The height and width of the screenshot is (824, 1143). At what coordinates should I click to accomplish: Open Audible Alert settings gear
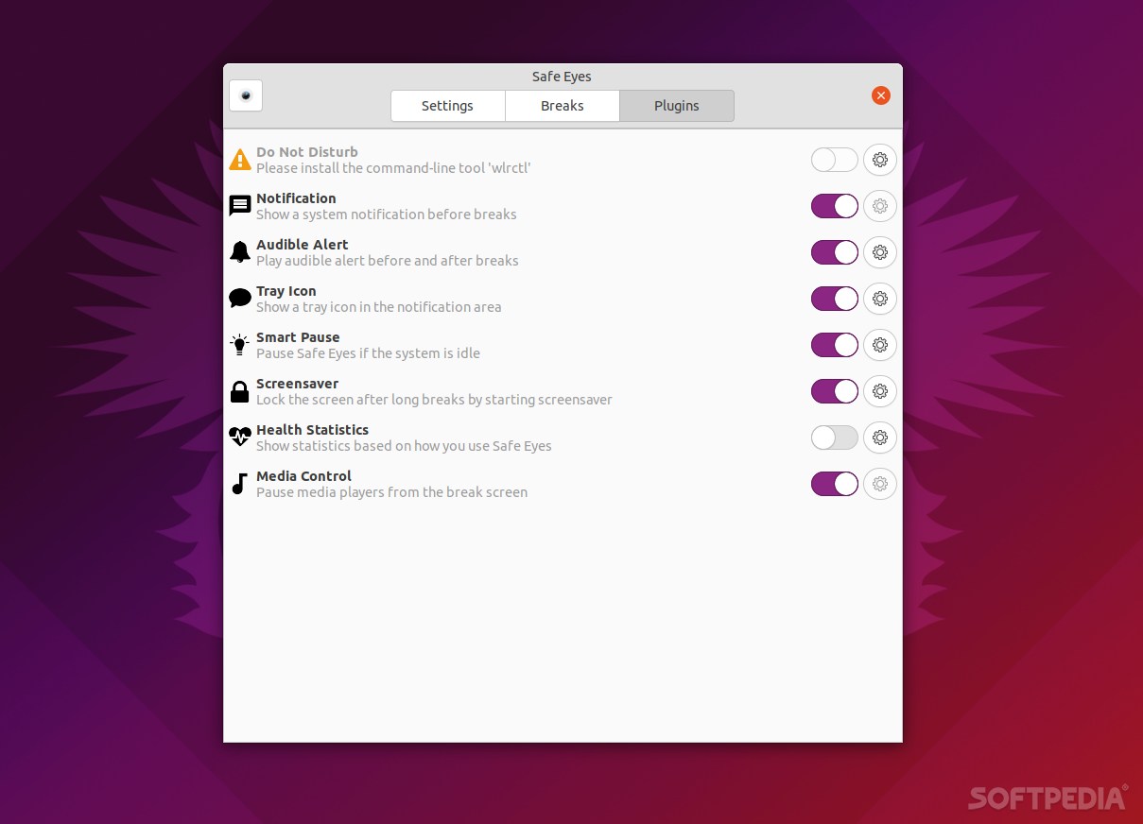[x=880, y=252]
